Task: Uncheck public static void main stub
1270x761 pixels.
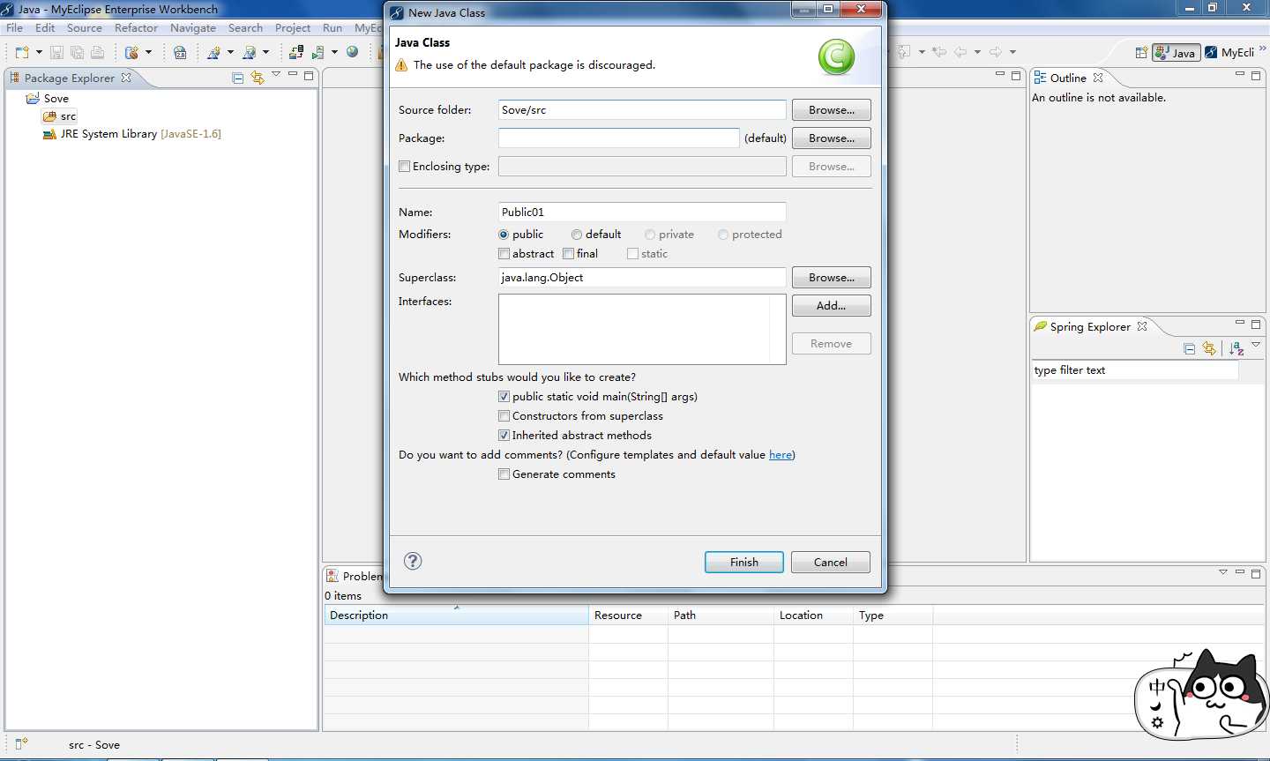Action: click(504, 397)
